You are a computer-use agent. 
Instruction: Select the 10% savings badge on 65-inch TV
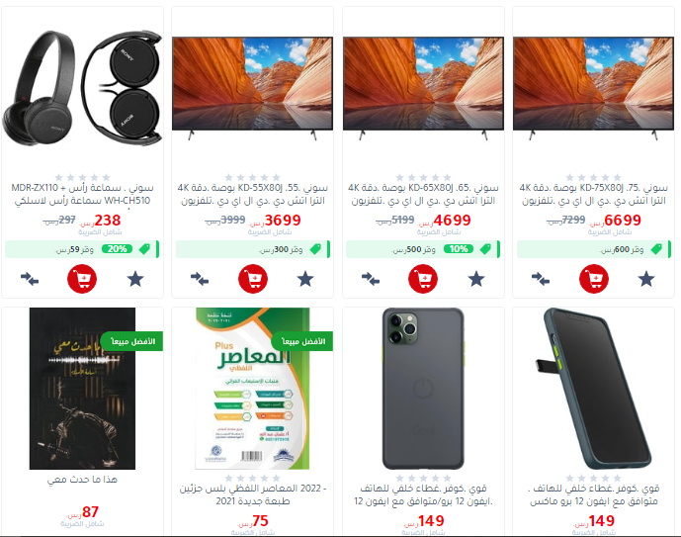click(459, 249)
